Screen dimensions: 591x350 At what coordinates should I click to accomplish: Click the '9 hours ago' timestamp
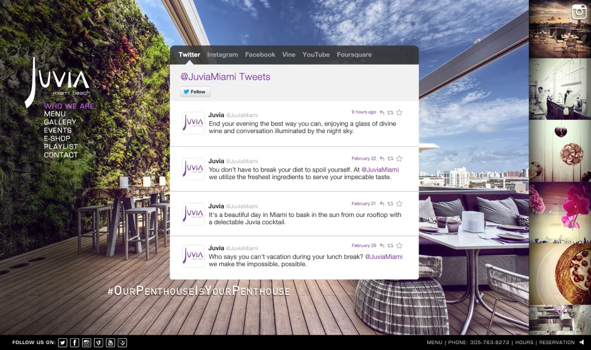point(363,112)
